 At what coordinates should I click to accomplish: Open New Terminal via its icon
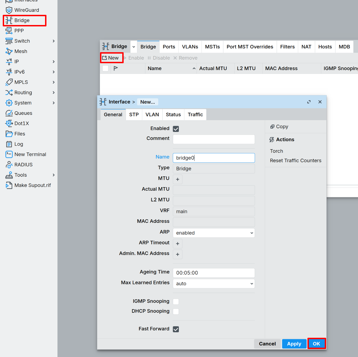pyautogui.click(x=9, y=154)
